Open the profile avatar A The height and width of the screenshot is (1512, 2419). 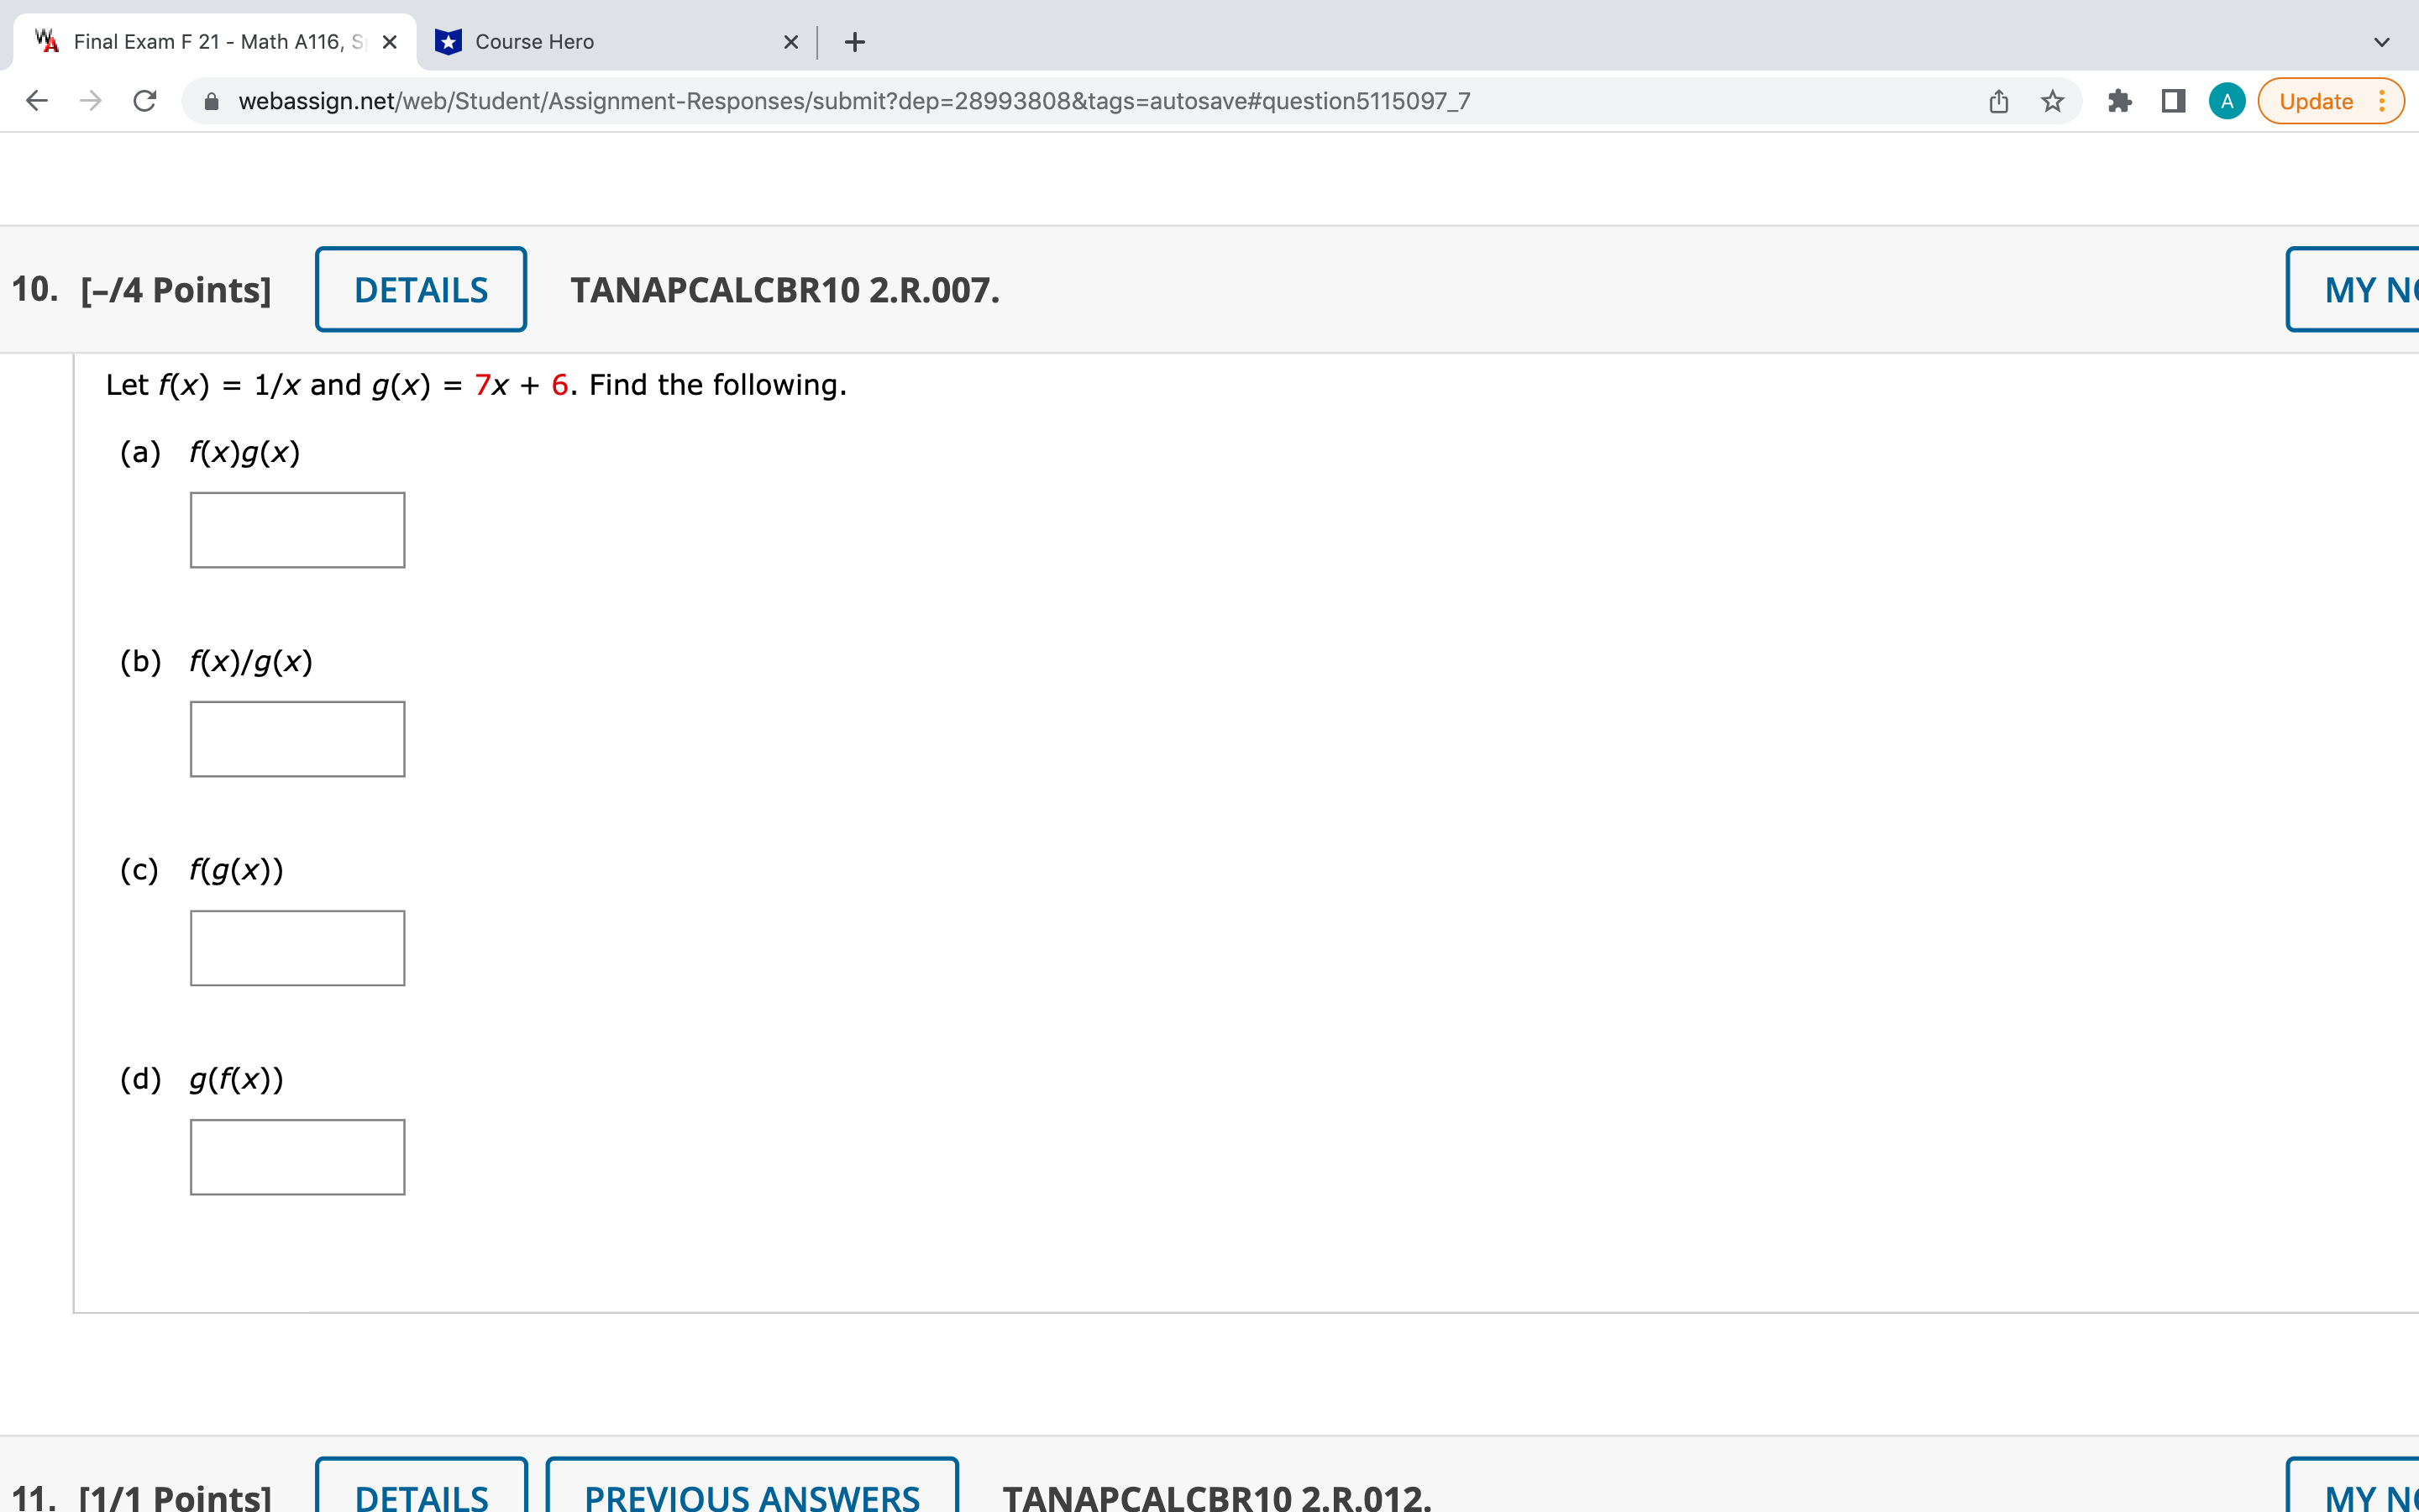[x=2226, y=101]
